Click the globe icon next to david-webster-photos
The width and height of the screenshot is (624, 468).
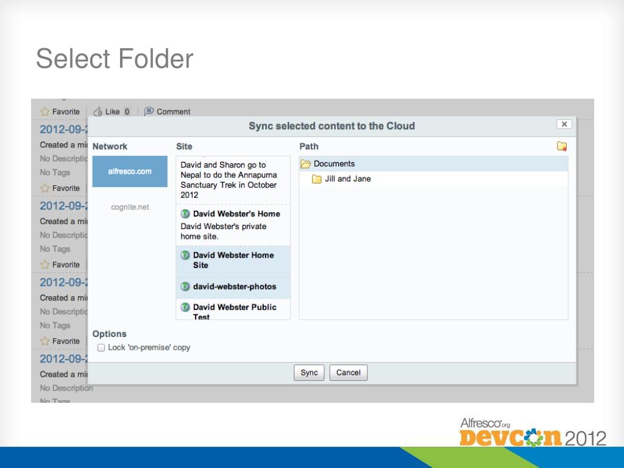(x=185, y=286)
